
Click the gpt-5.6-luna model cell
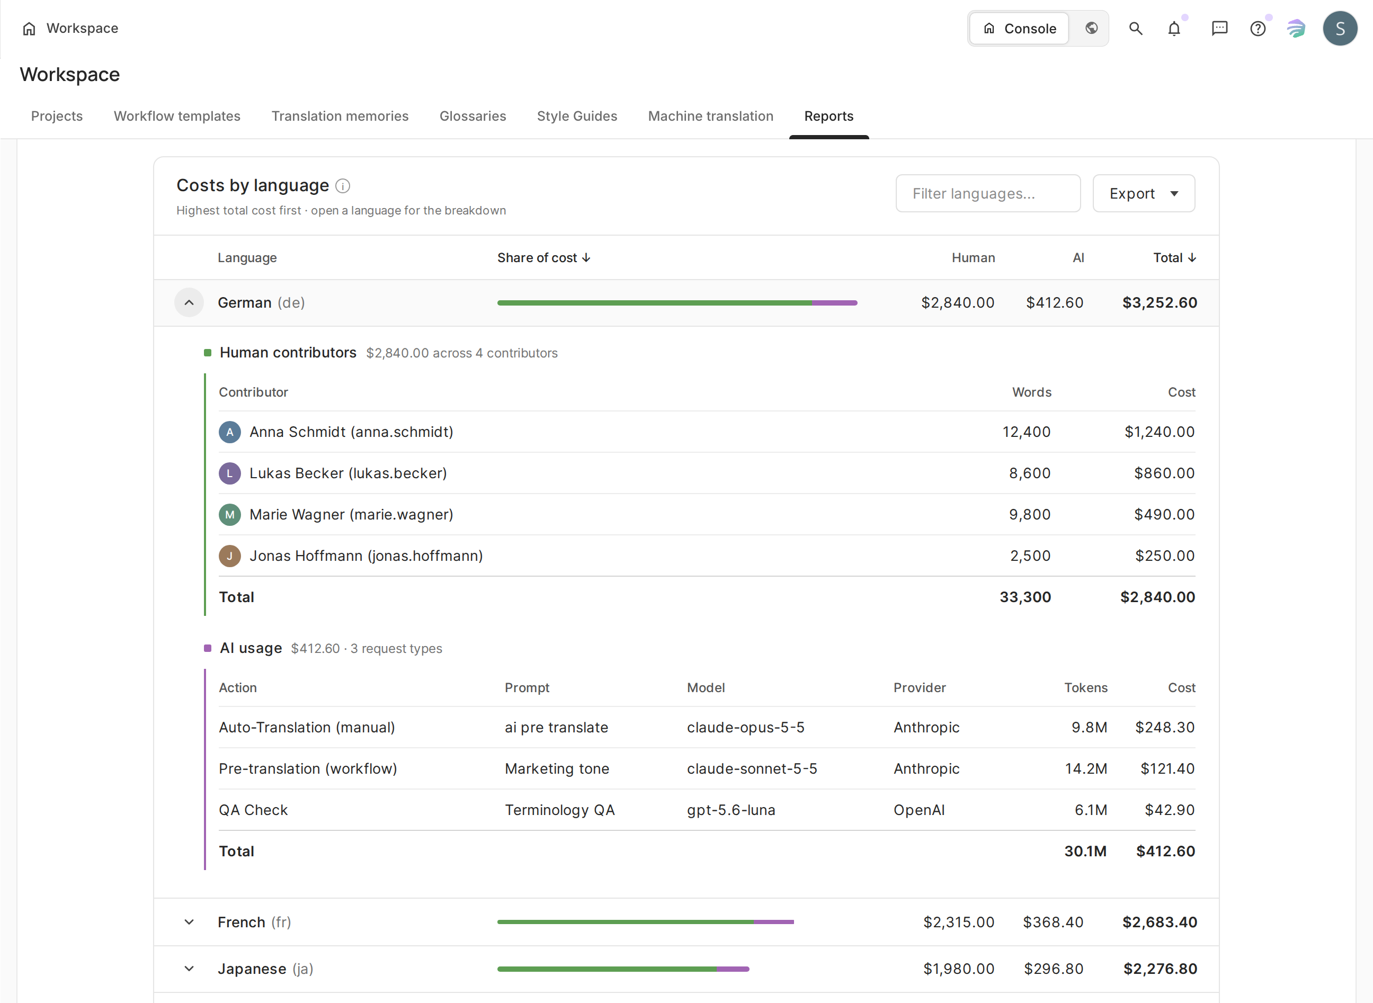tap(731, 810)
